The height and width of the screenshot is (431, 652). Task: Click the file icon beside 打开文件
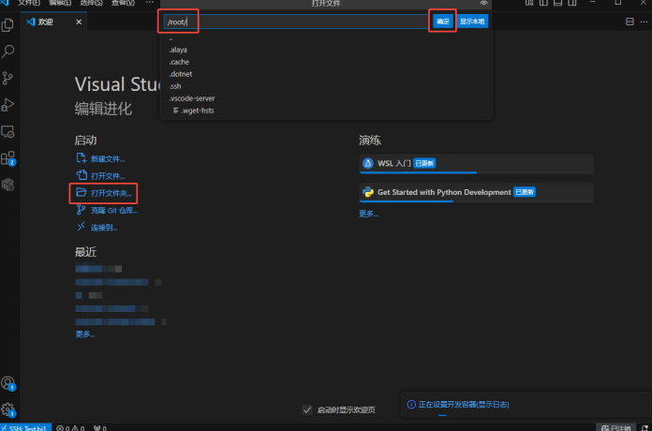81,175
